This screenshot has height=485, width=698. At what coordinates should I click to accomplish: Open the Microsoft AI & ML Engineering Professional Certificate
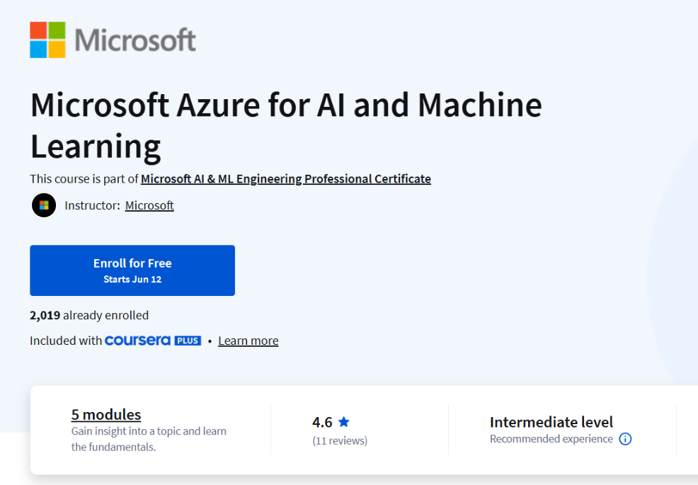[x=286, y=178]
